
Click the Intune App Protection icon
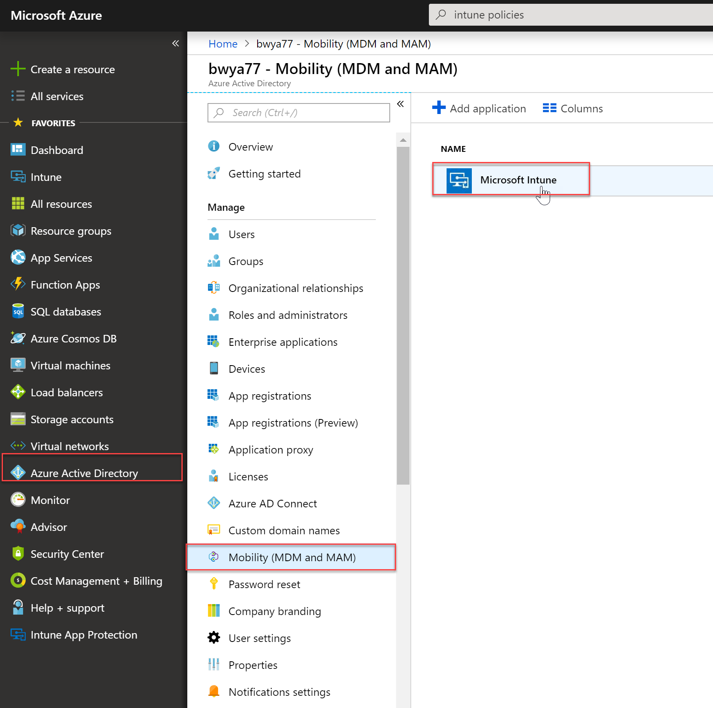[18, 634]
